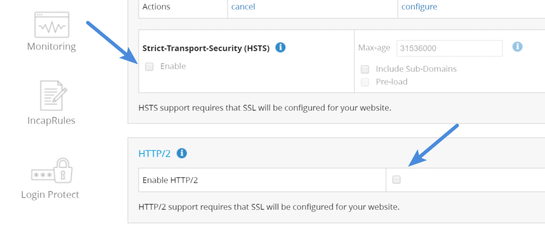Tick the Pre-load checkbox

pyautogui.click(x=365, y=82)
